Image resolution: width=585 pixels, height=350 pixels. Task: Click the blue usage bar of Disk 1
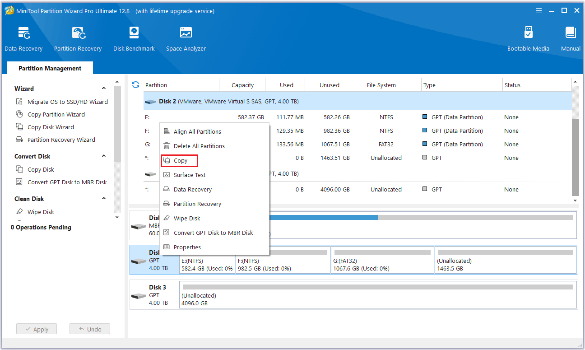[324, 217]
